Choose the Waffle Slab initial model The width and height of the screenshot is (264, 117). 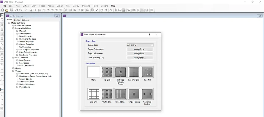[x=107, y=94]
